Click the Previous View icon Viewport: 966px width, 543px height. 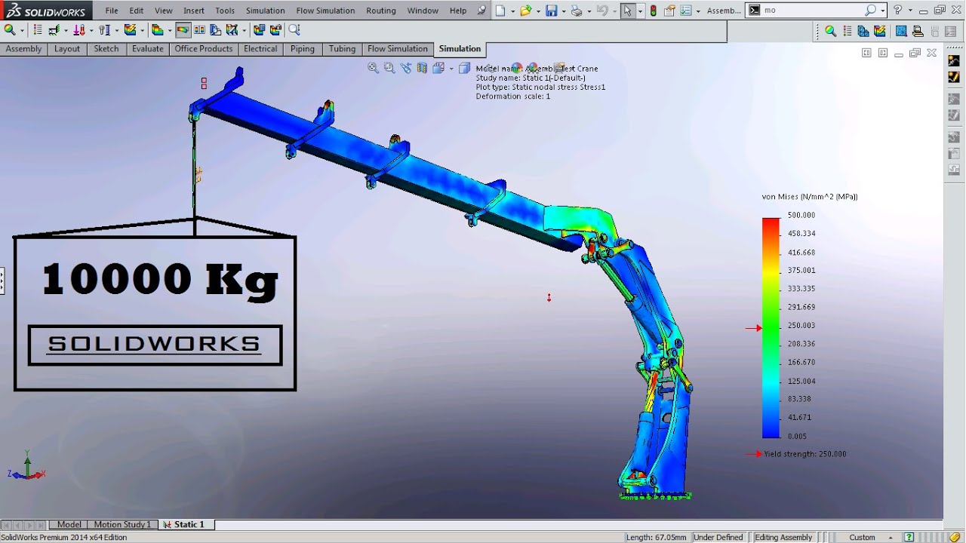pyautogui.click(x=406, y=68)
